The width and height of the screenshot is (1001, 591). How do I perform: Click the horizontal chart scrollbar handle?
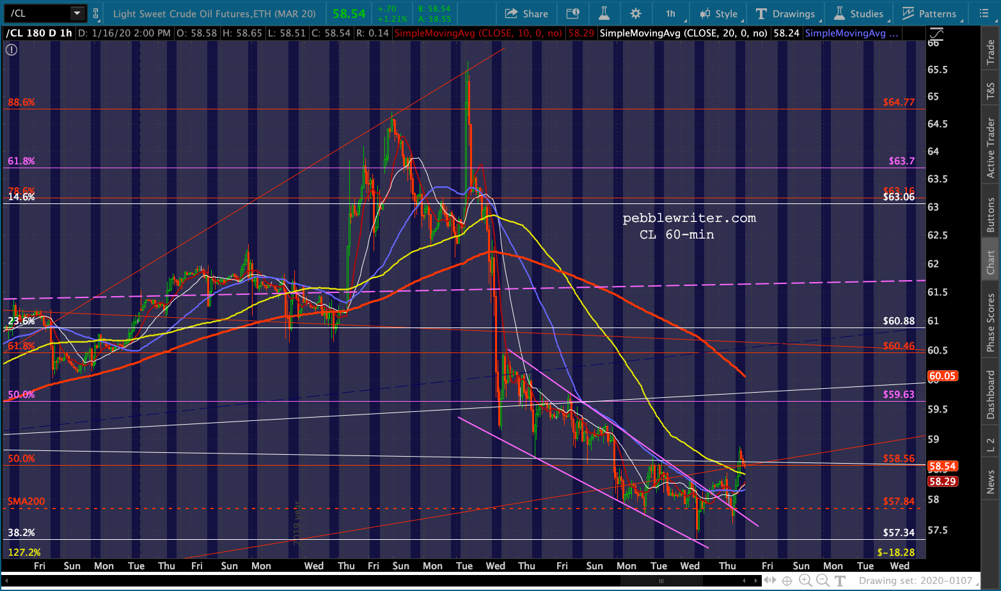[661, 581]
